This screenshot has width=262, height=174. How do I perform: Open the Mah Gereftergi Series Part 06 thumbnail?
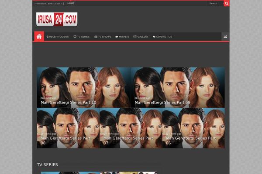pos(193,128)
